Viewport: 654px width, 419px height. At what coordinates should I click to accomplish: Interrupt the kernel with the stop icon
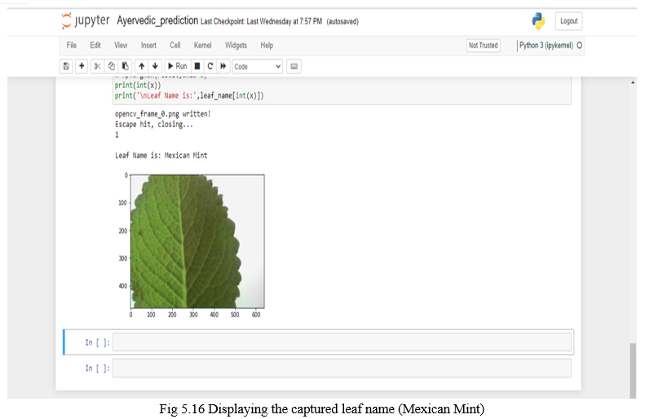[197, 66]
